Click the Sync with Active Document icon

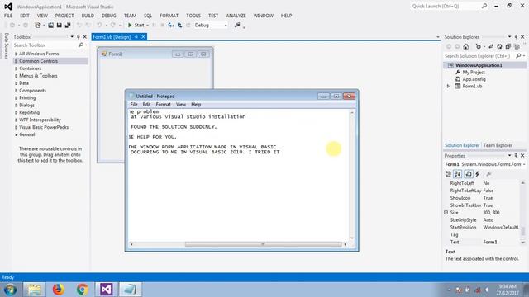pos(491,46)
